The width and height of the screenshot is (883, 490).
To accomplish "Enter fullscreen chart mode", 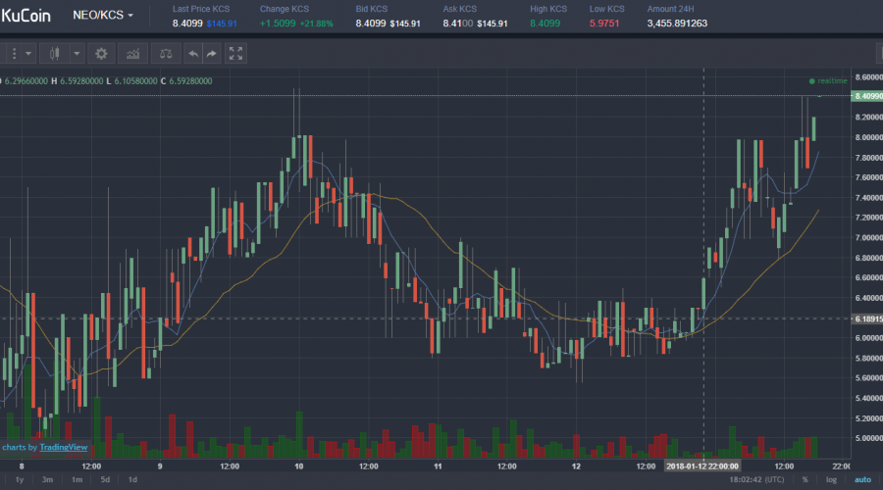I will pos(235,53).
